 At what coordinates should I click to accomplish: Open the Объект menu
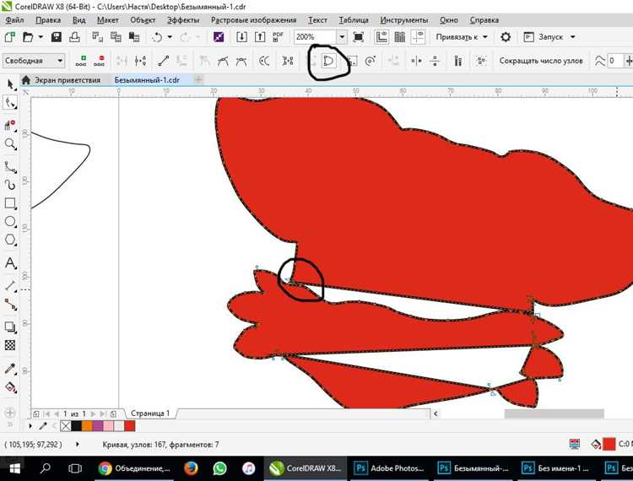point(142,19)
